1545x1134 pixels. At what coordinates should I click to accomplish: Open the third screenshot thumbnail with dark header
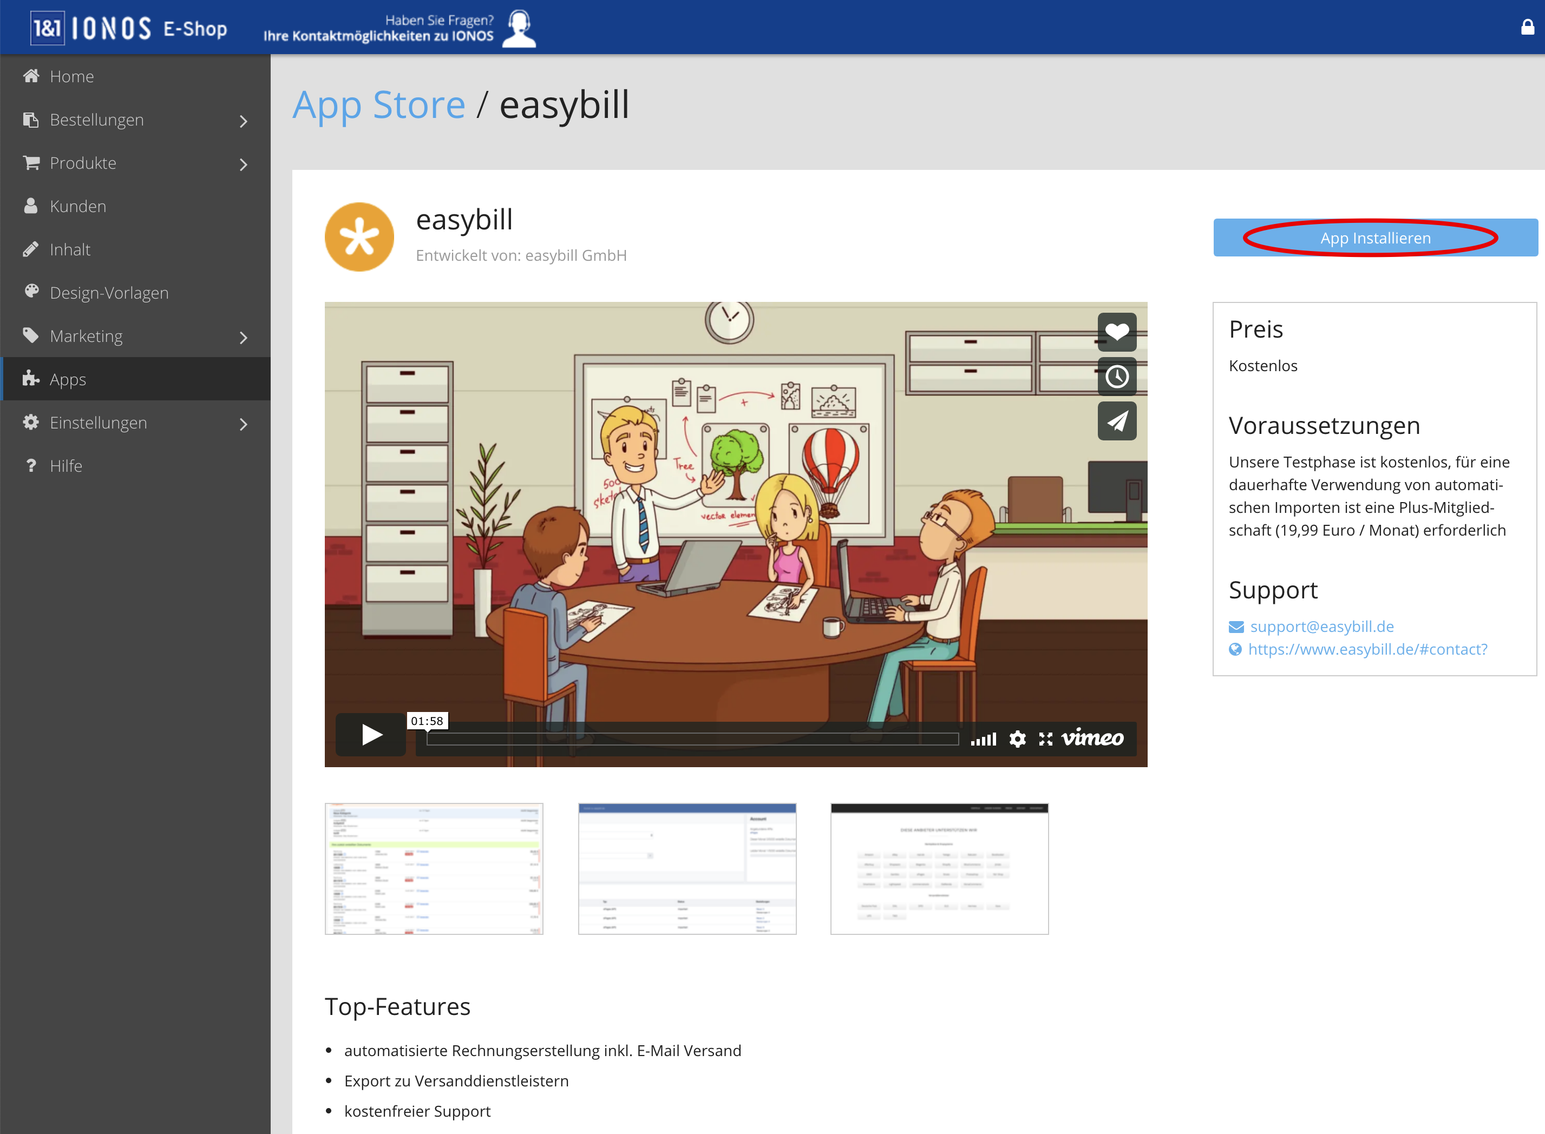[x=939, y=868]
